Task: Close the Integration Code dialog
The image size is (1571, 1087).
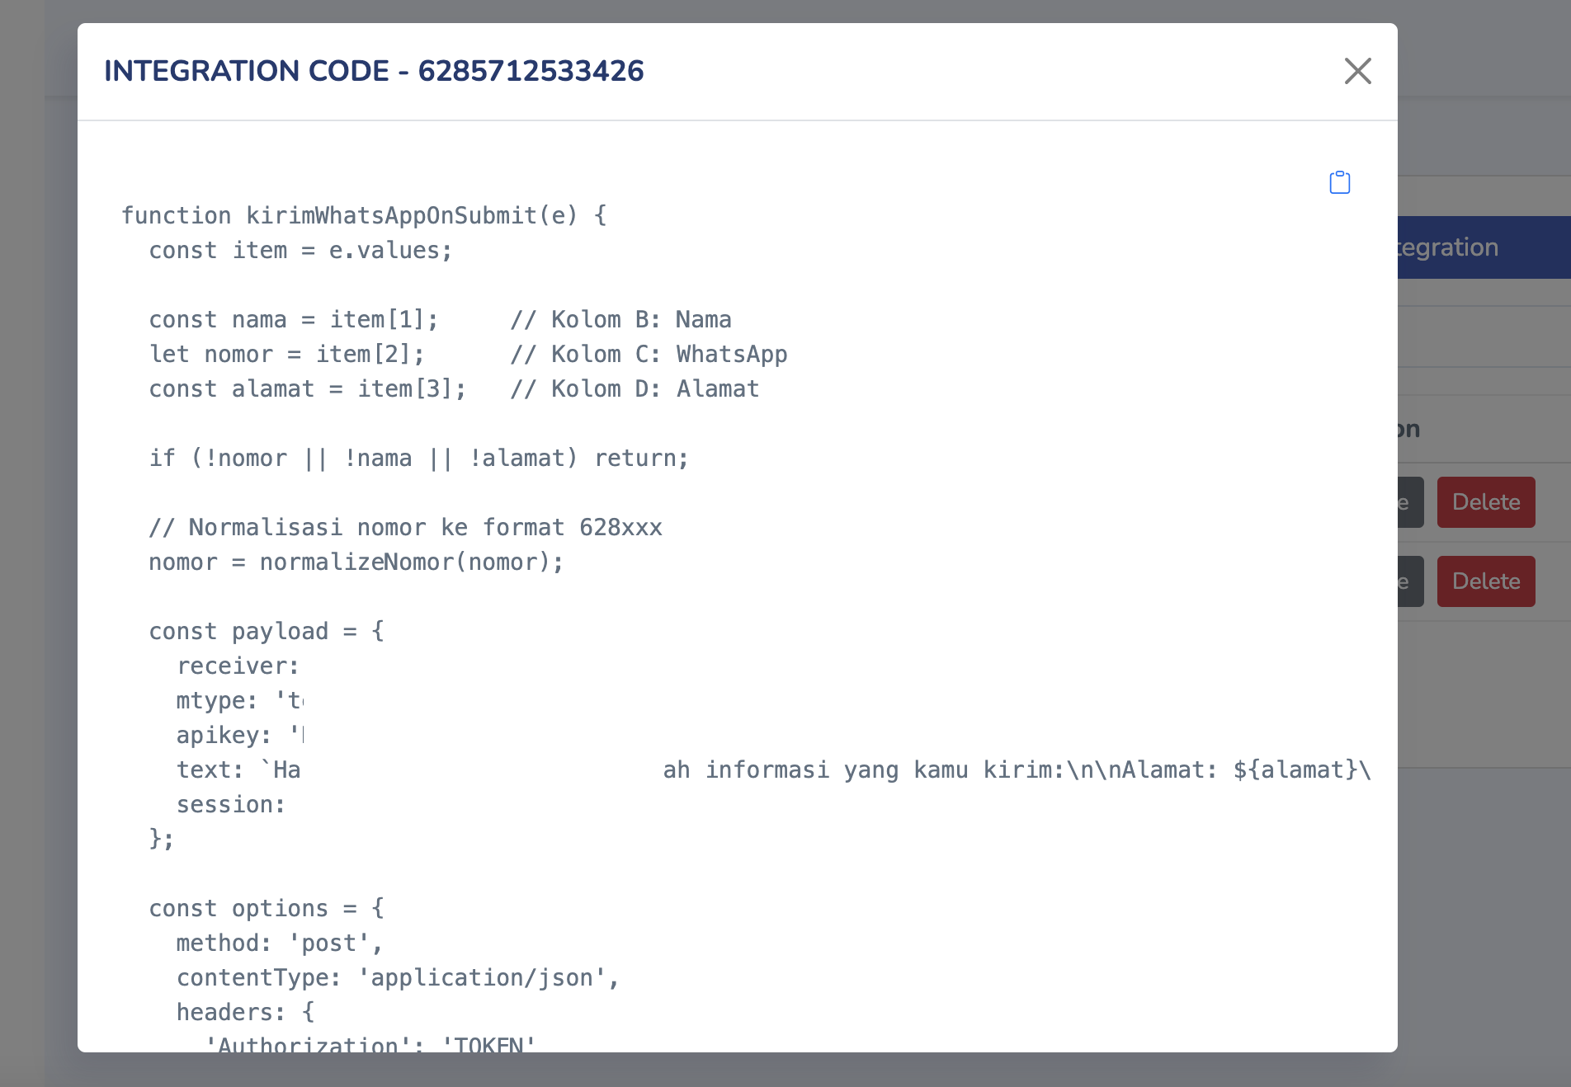Action: [x=1357, y=71]
